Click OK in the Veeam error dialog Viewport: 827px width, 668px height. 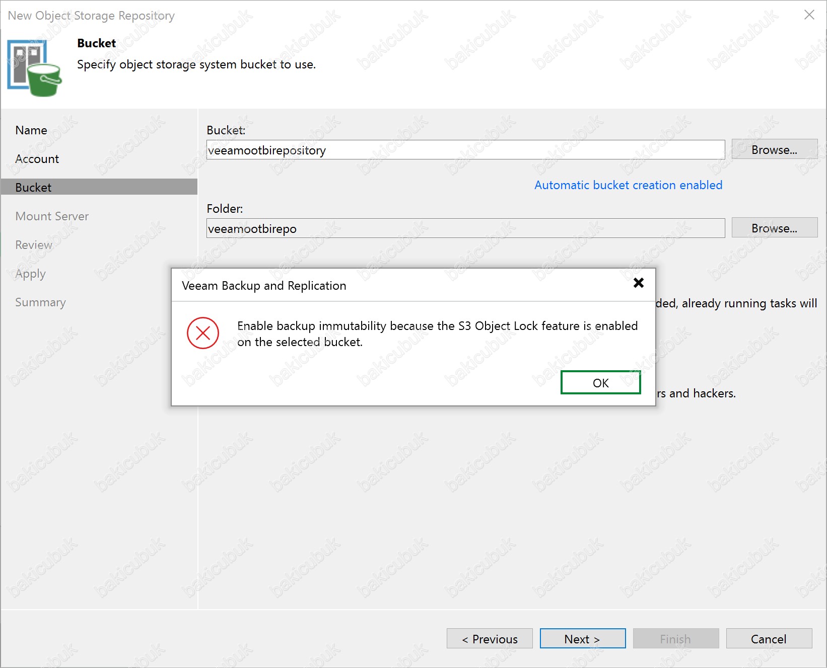click(600, 383)
